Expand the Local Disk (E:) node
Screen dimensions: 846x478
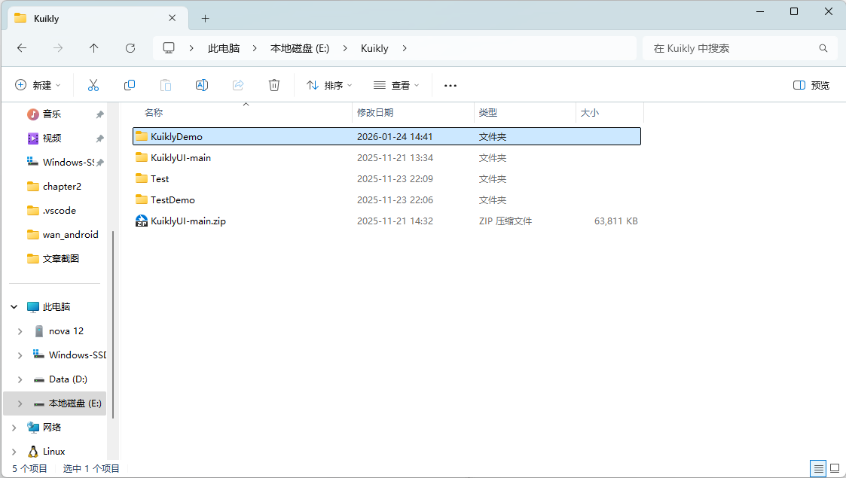click(x=20, y=403)
